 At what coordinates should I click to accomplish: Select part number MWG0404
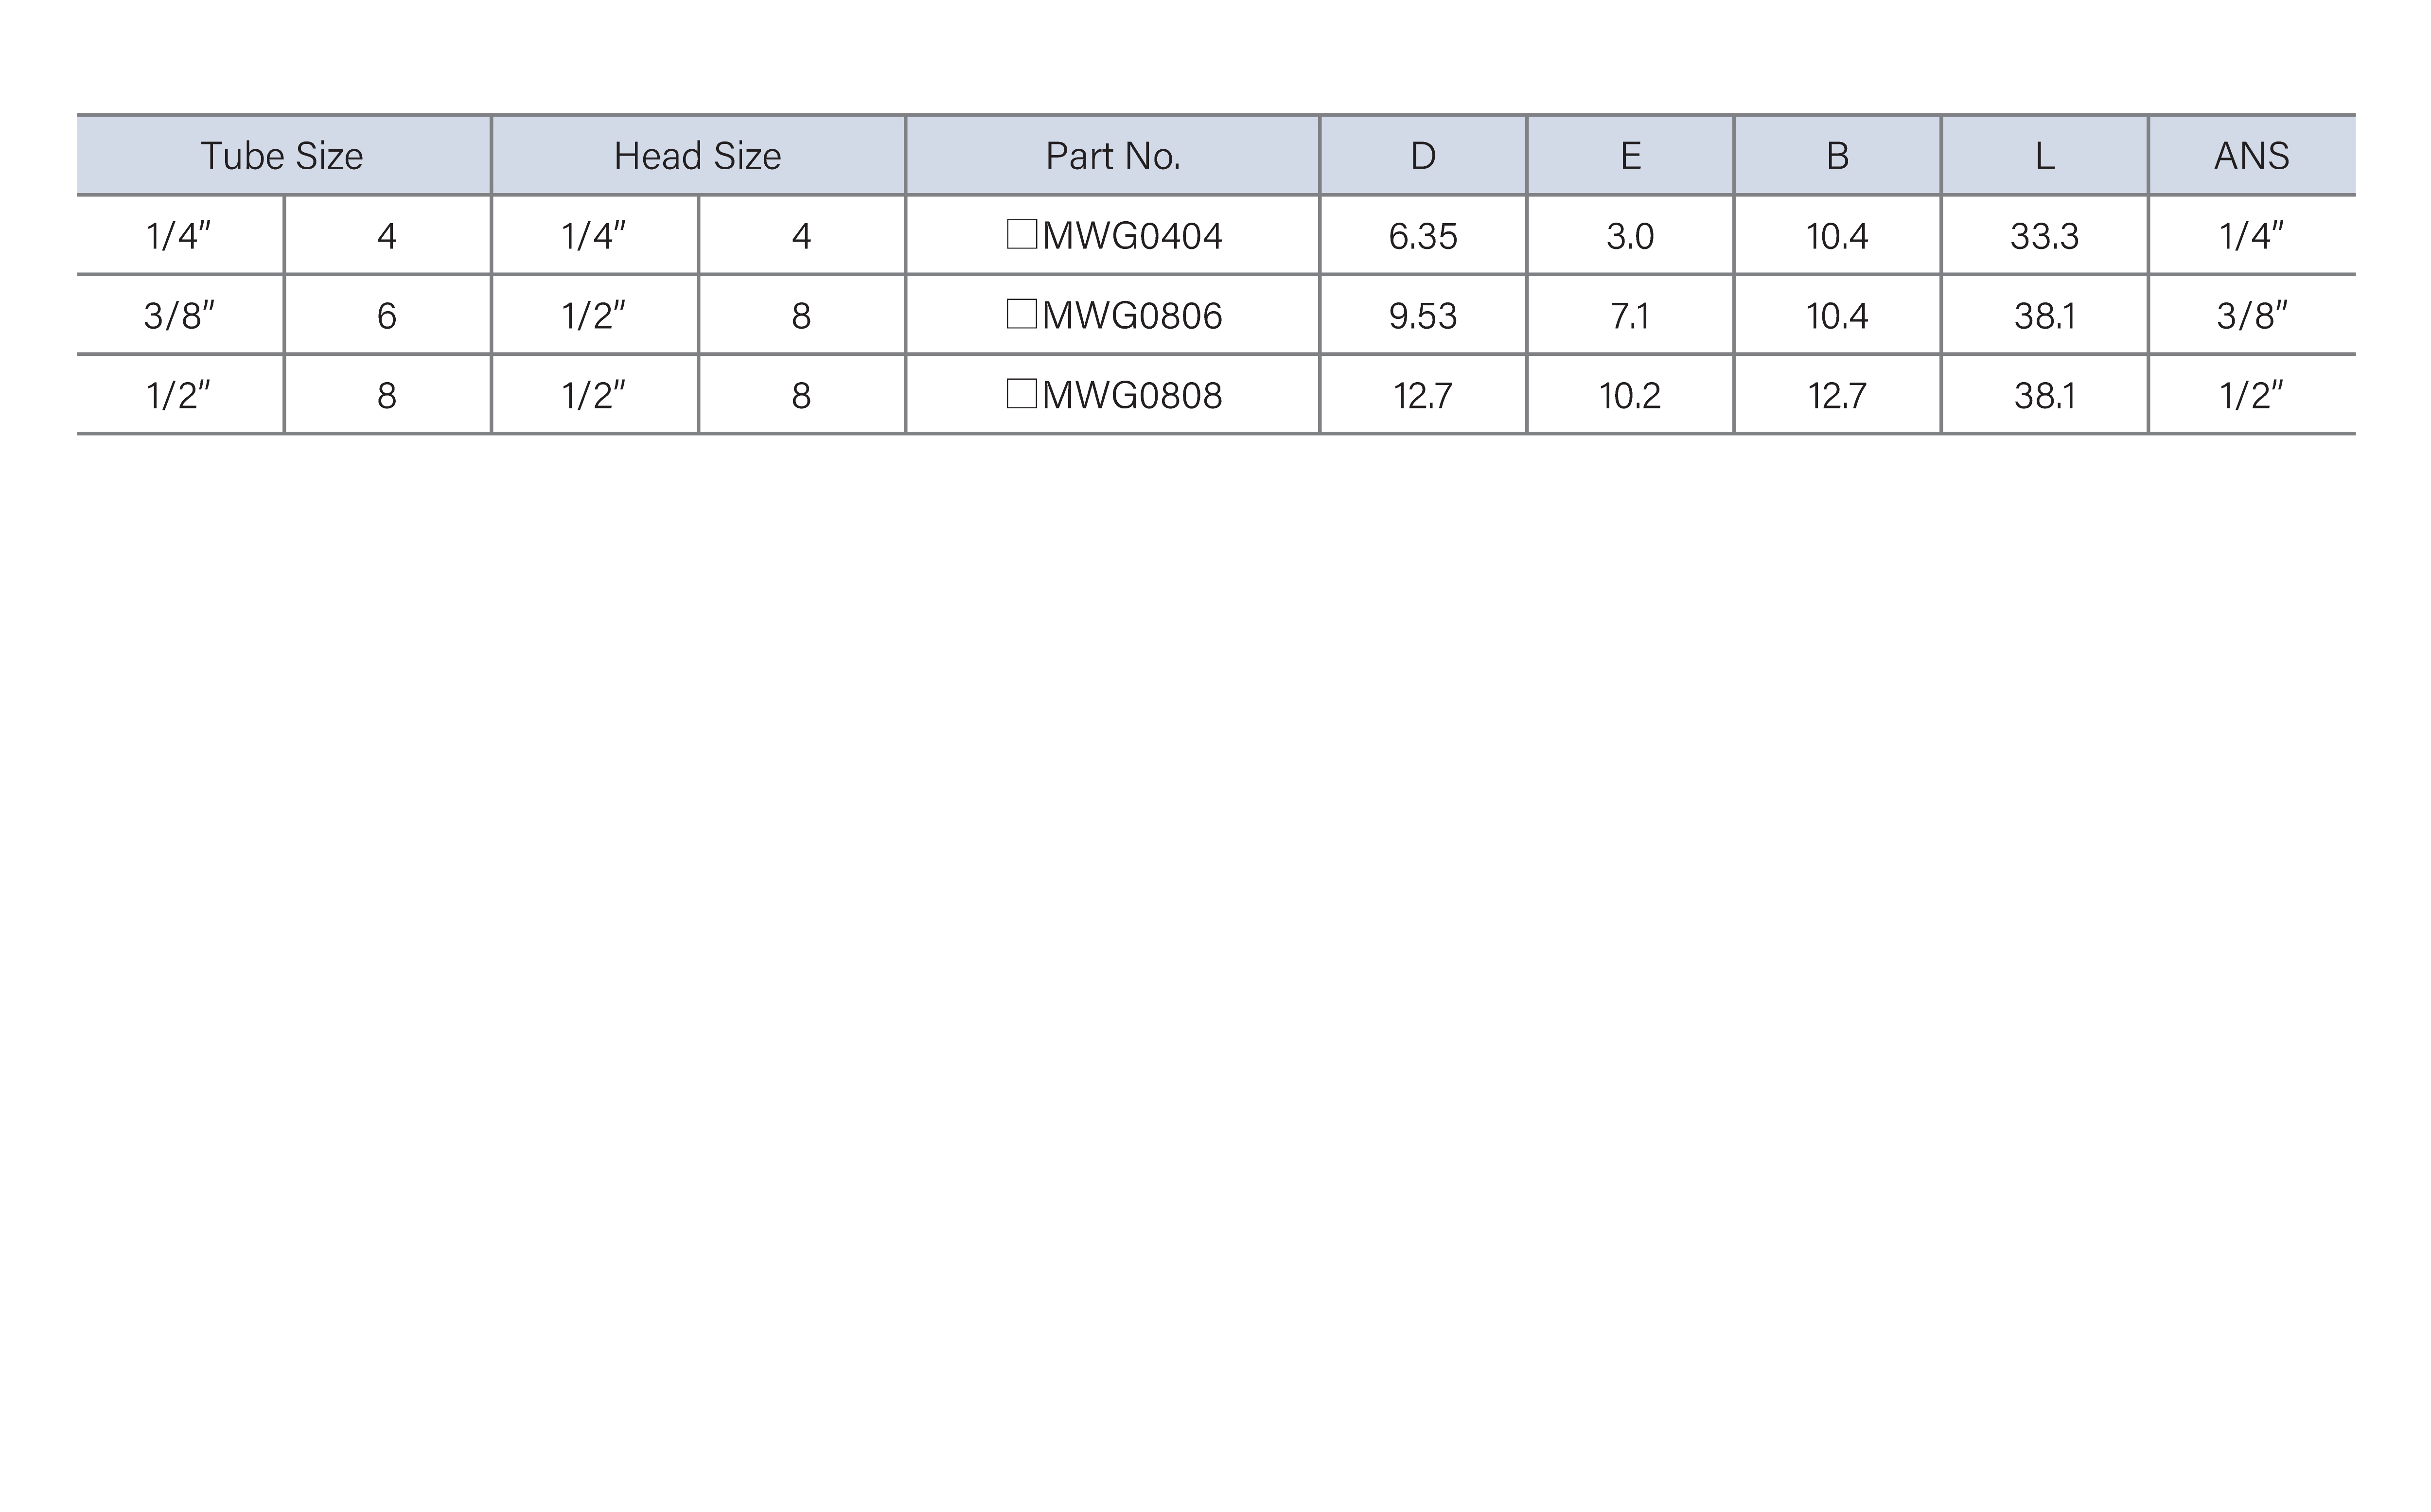tap(1132, 236)
